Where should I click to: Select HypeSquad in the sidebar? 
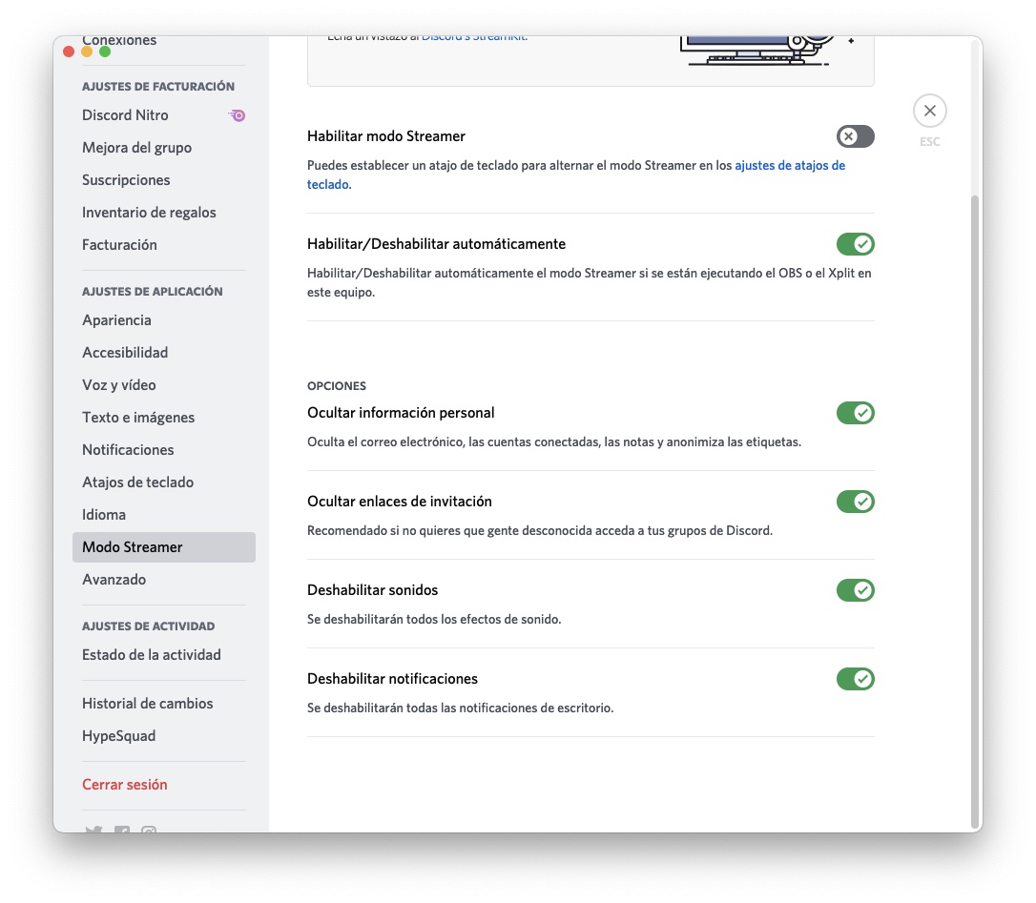(x=118, y=736)
